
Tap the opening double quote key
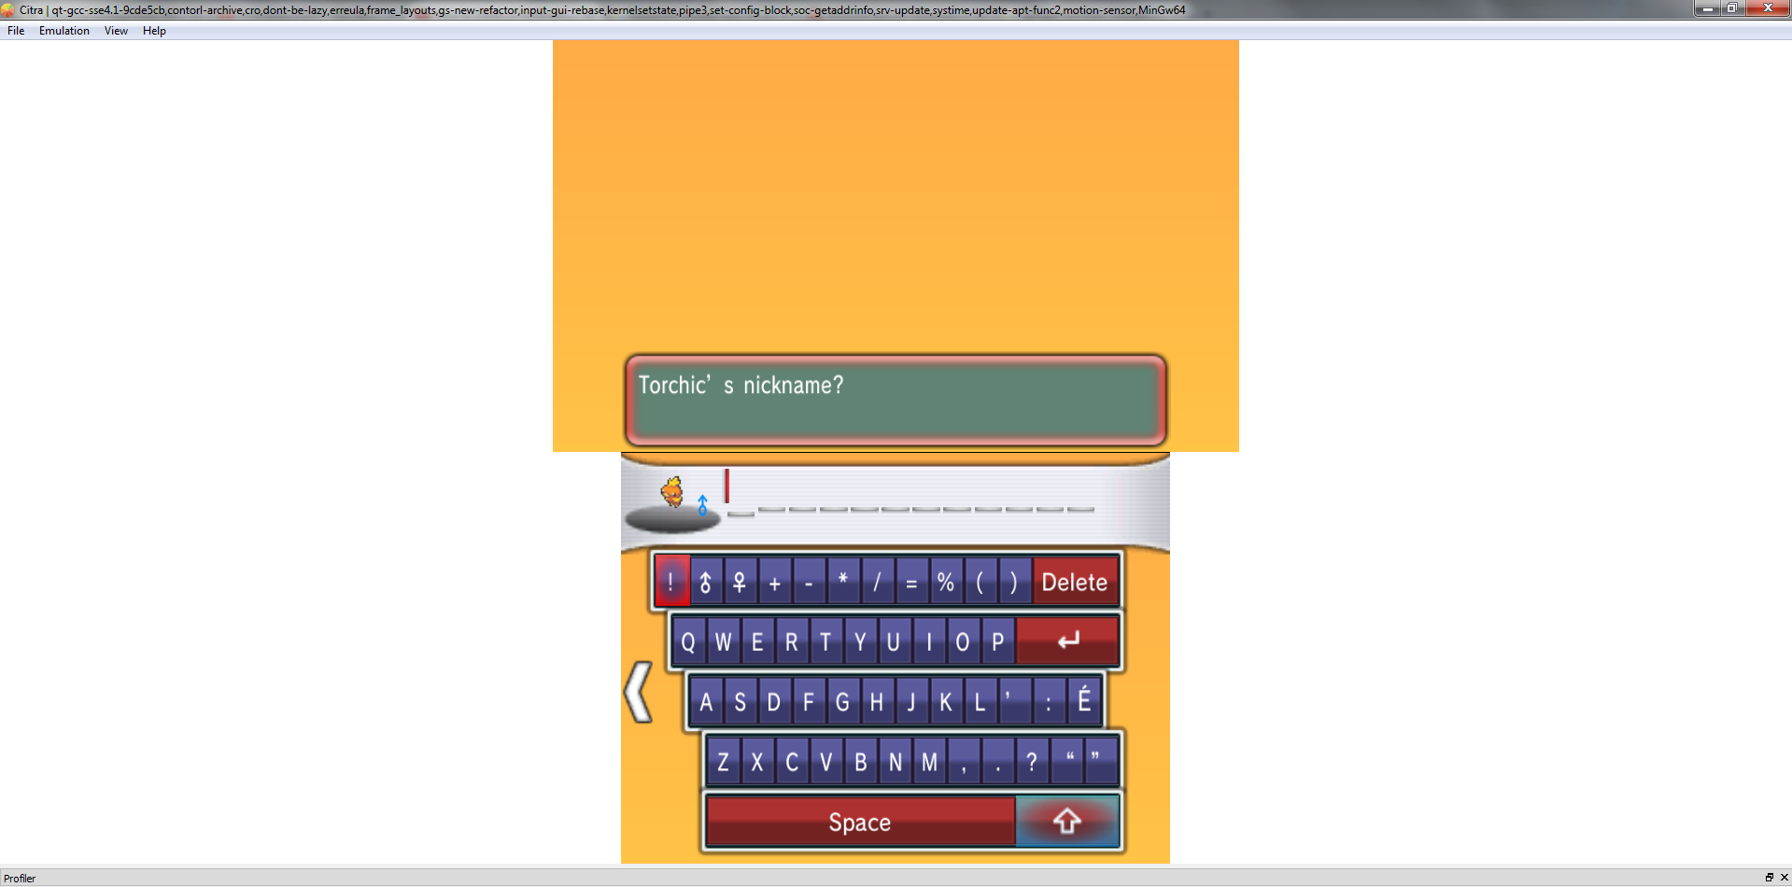click(x=1067, y=762)
